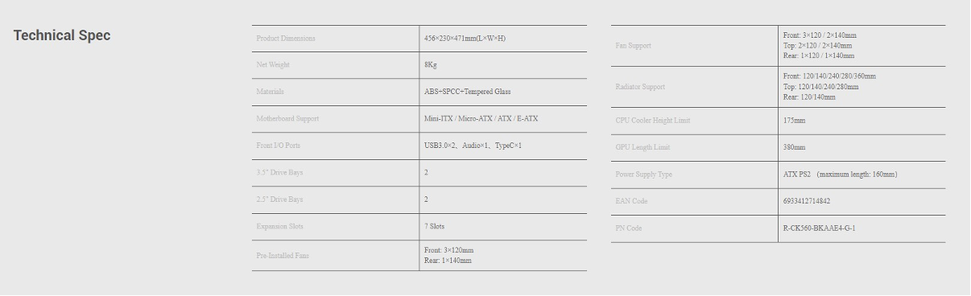Click the ABS+SPCC+Tempered Glass materials value
Viewport: 971px width, 296px height.
pos(467,92)
